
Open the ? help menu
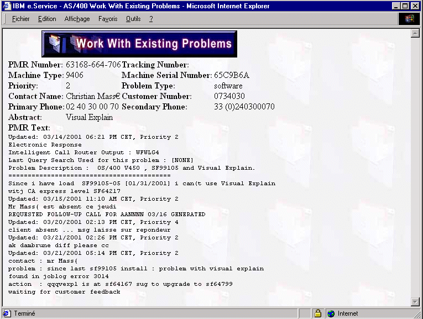(151, 19)
